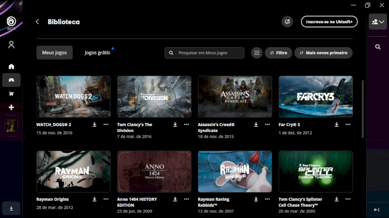
Task: Click Inscreva-se no Ubisoft+ button
Action: [329, 22]
